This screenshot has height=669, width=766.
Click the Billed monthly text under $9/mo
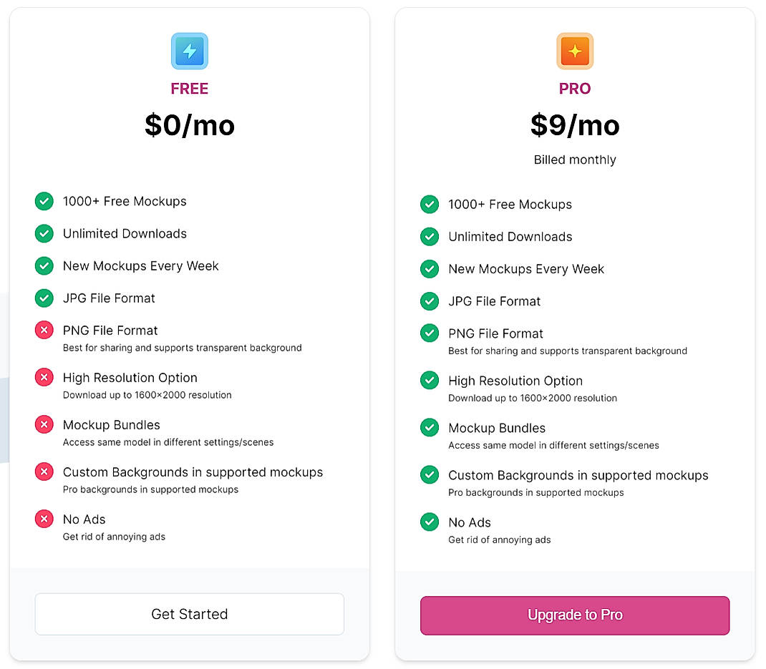575,160
